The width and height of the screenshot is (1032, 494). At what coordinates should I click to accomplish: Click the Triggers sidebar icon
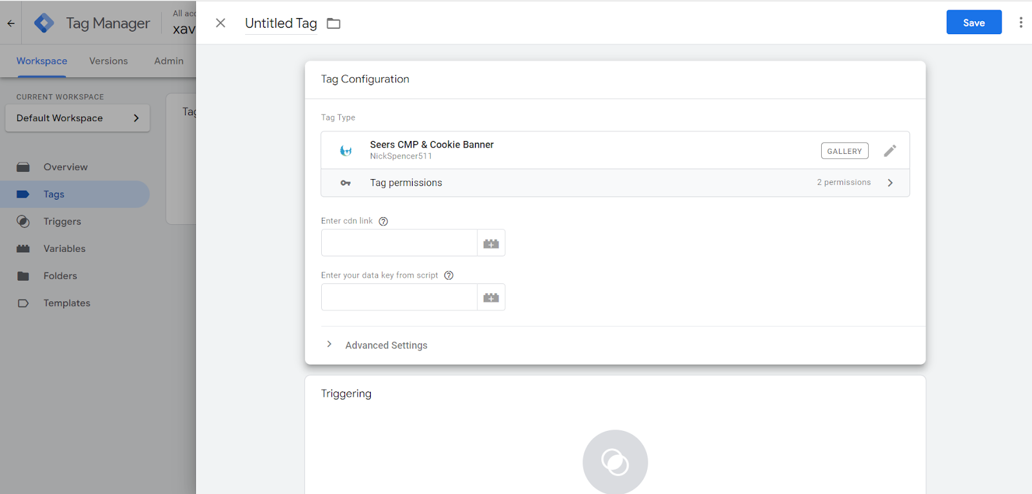coord(23,222)
